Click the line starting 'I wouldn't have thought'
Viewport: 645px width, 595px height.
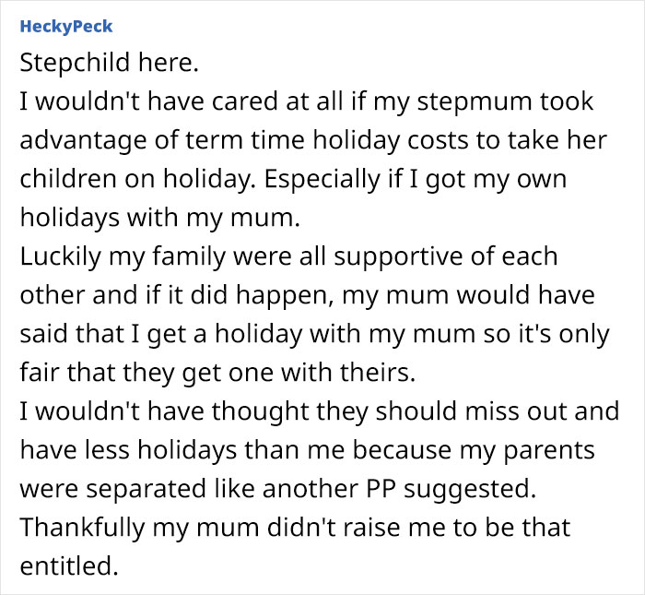click(x=319, y=411)
